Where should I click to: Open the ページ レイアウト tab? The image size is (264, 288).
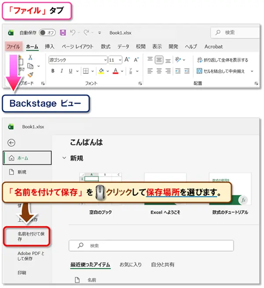point(77,47)
